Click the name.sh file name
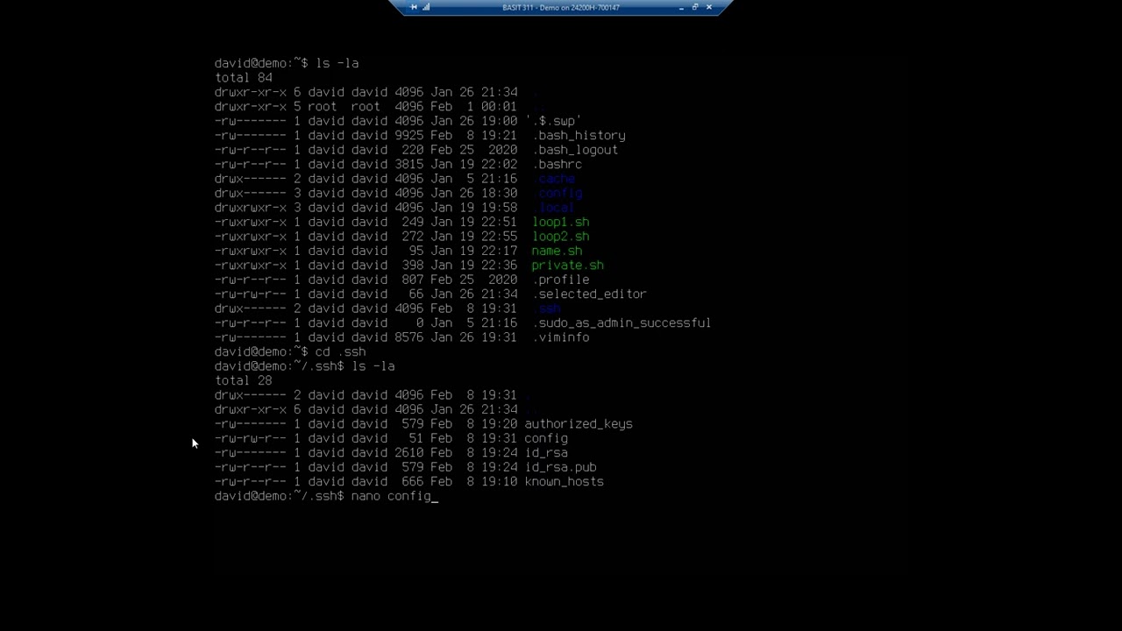 [557, 251]
